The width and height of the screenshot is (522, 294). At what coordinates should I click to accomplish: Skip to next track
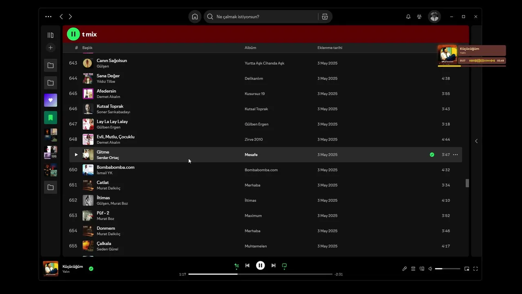tap(273, 265)
